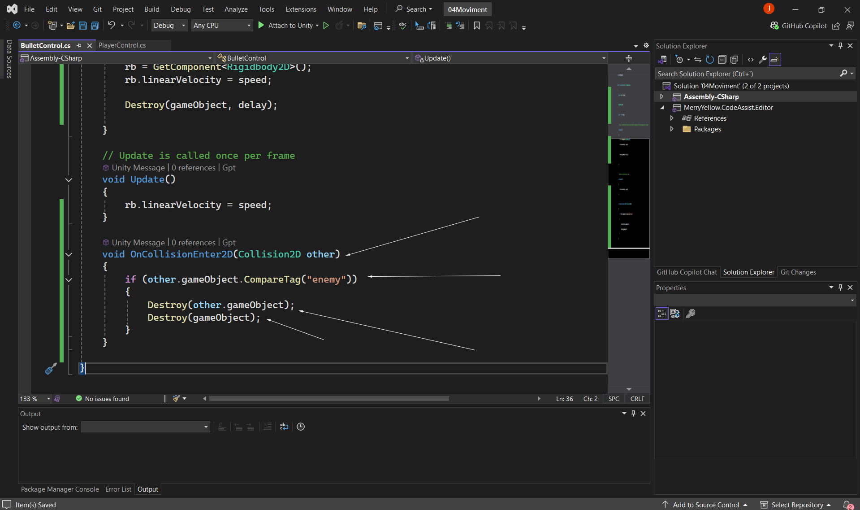Click Collapse All in Solution Explorer
The height and width of the screenshot is (510, 860).
click(722, 60)
